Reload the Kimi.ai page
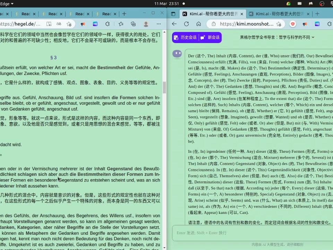333x250 pixels. point(187,24)
